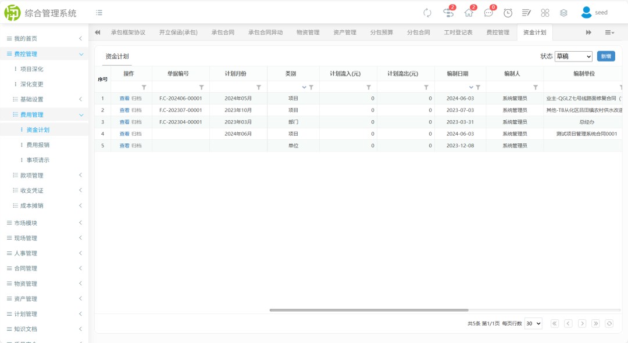
Task: Open the home icon with red badge
Action: click(469, 13)
